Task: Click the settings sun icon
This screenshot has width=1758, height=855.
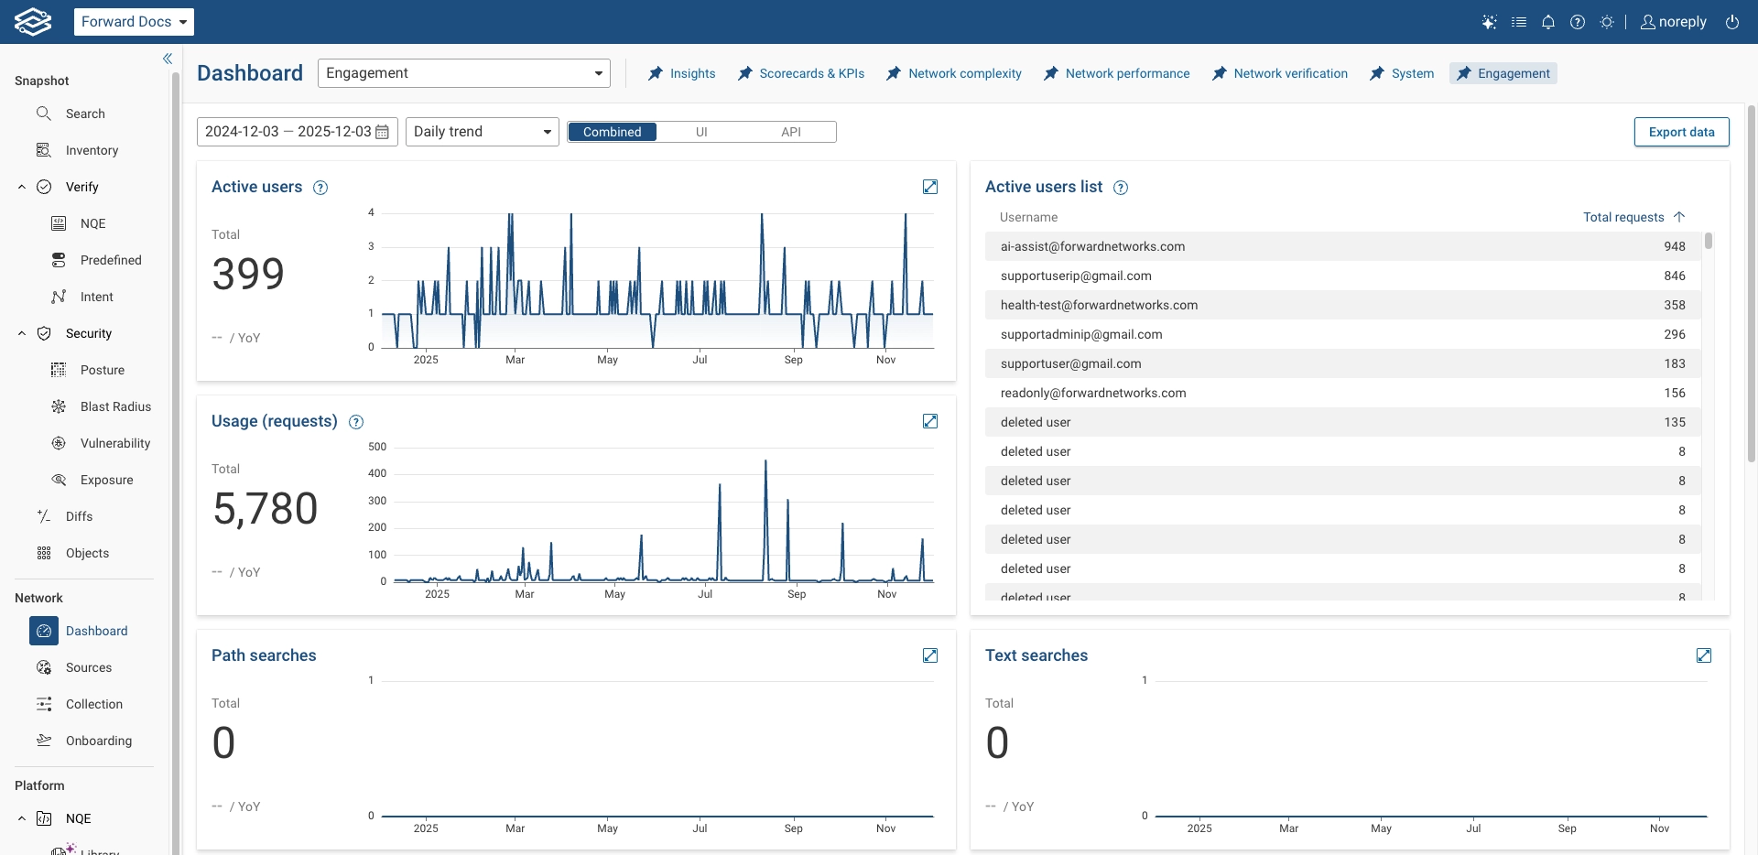Action: 1607,21
